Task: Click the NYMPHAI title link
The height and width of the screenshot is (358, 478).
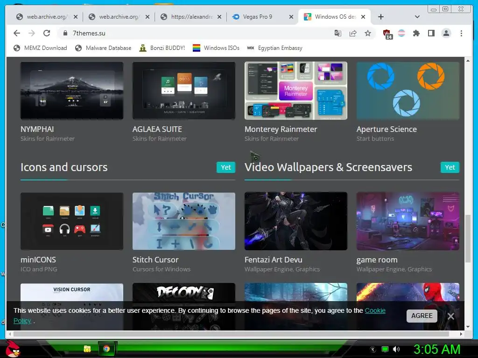Action: coord(37,129)
